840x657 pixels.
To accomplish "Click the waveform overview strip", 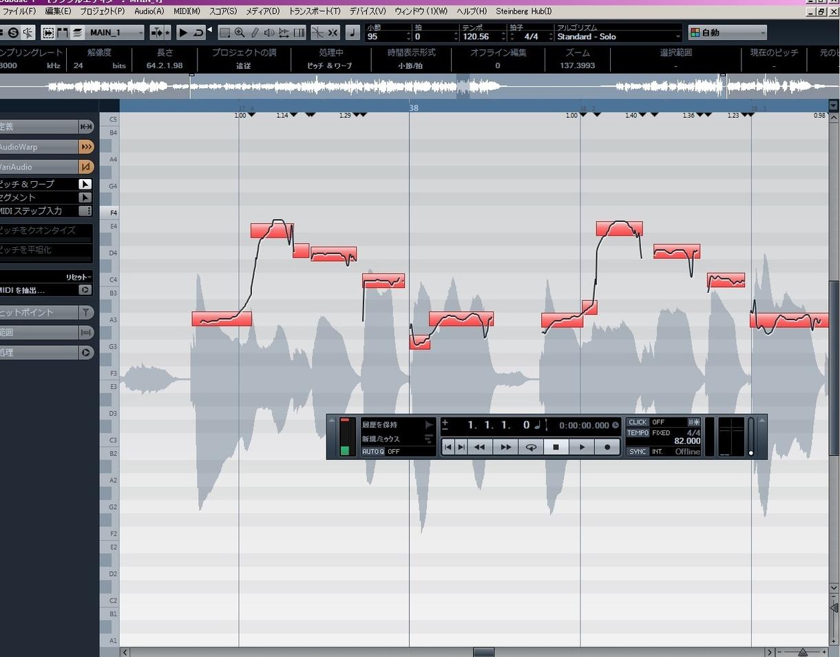I will (x=419, y=86).
